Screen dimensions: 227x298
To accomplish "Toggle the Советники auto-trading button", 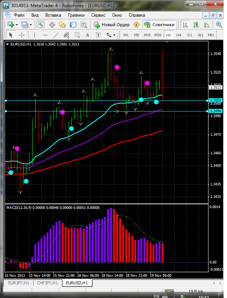I will [159, 25].
